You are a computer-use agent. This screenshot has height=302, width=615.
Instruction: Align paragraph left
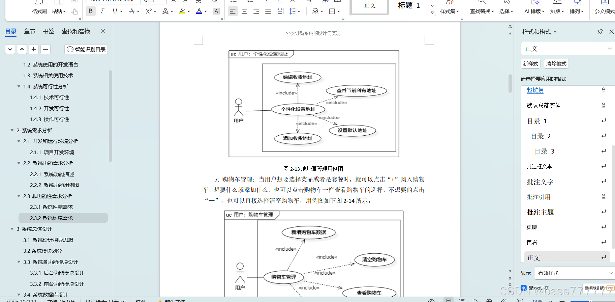tap(233, 11)
